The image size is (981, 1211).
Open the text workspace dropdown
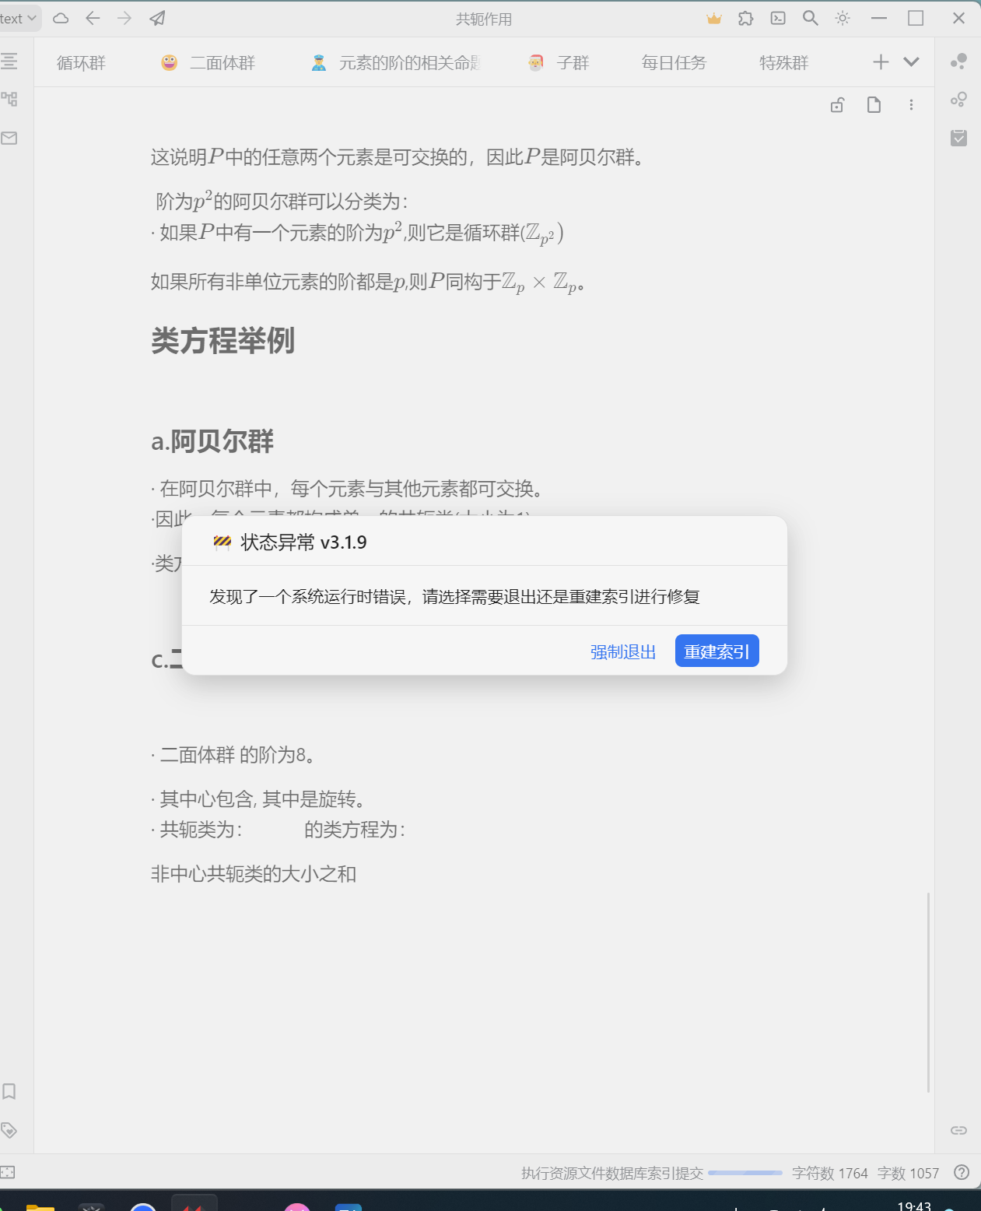pos(19,19)
